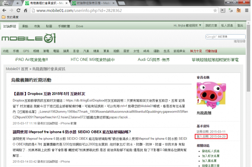Open the 單車 category menu
The height and width of the screenshot is (167, 252).
coord(106,51)
